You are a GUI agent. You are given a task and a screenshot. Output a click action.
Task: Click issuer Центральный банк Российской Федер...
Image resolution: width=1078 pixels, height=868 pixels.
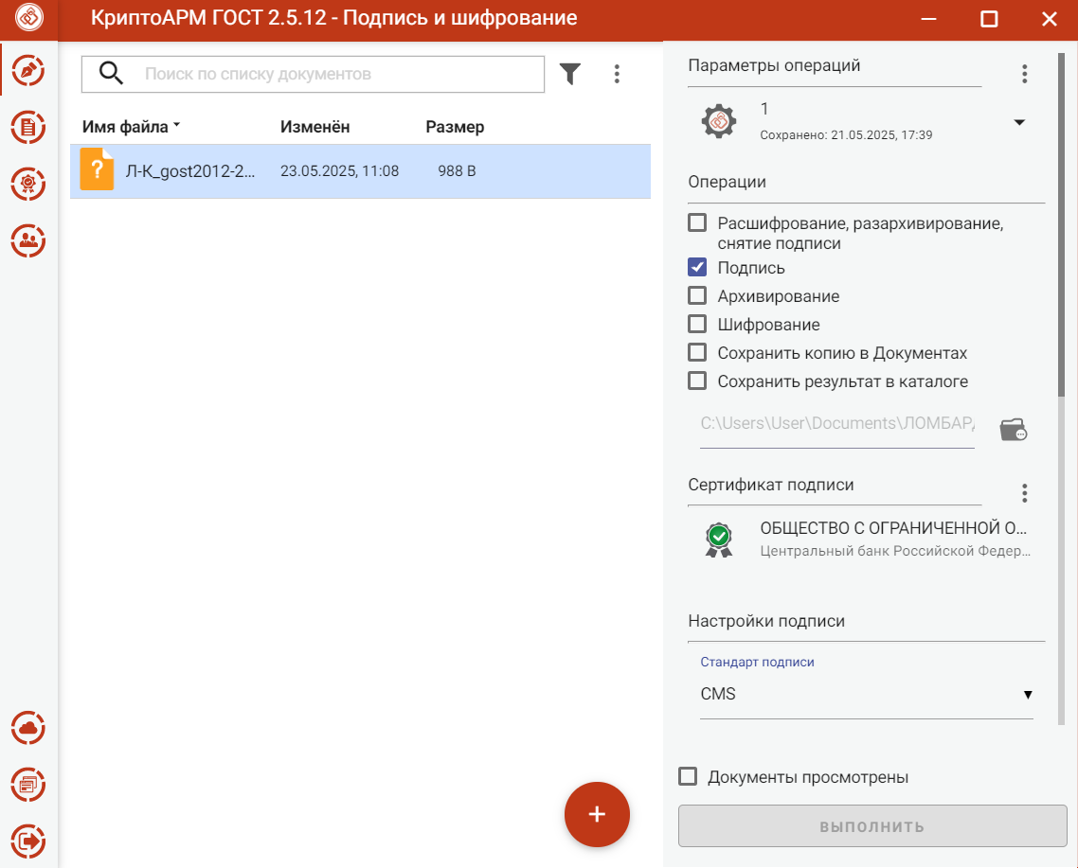pos(895,551)
